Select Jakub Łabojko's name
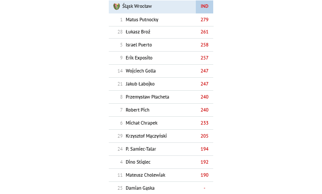The width and height of the screenshot is (322, 194). 140,84
